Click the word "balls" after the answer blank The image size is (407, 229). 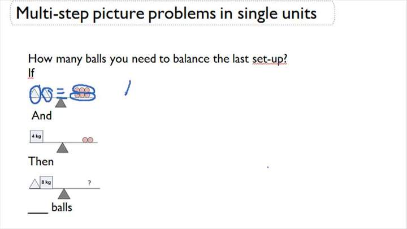pyautogui.click(x=62, y=208)
